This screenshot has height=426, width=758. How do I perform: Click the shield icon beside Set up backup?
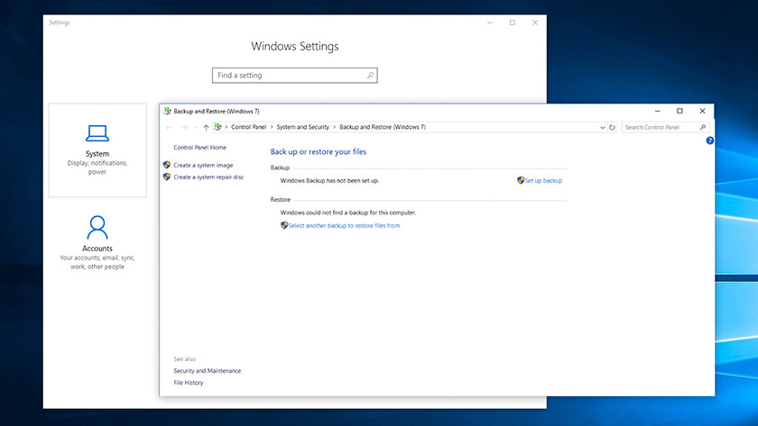click(521, 180)
